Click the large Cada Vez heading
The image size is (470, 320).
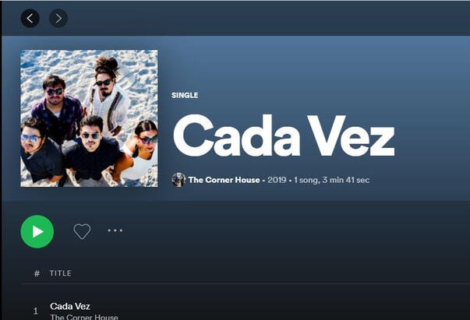pos(284,136)
